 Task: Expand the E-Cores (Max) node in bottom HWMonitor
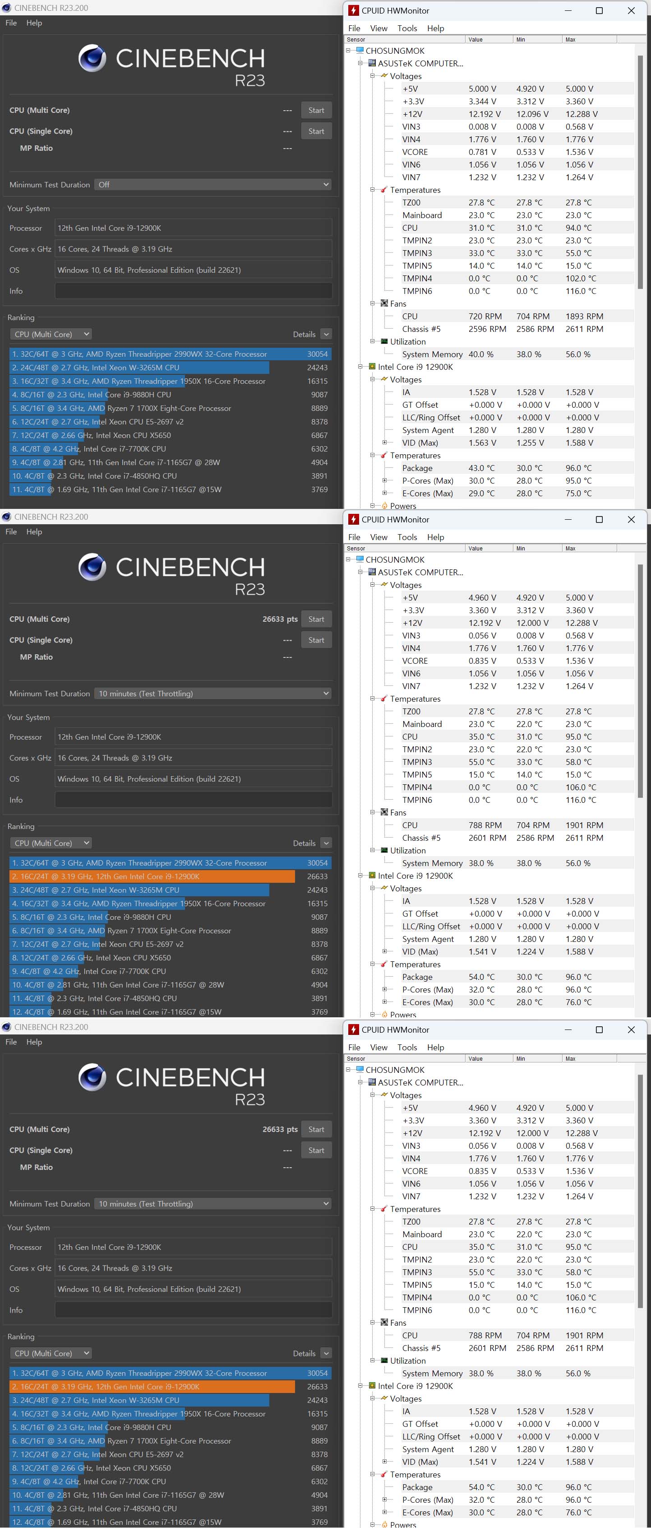[384, 1512]
